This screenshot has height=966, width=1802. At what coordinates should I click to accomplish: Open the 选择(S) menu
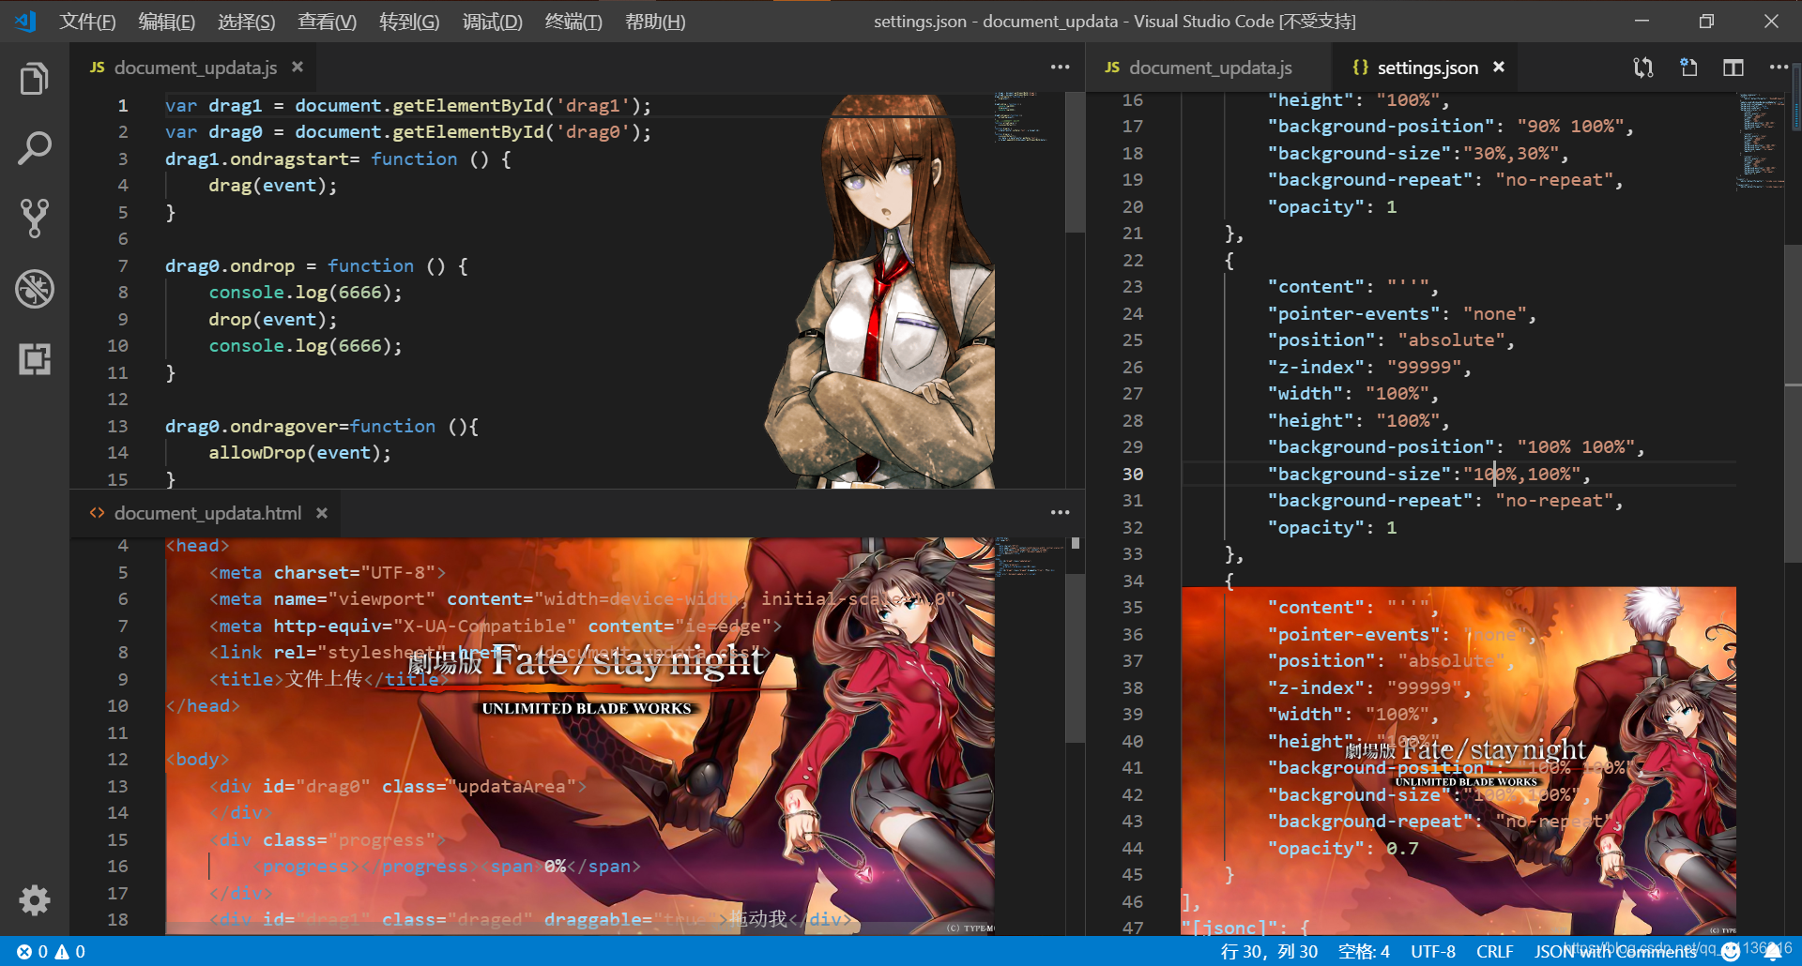tap(246, 21)
